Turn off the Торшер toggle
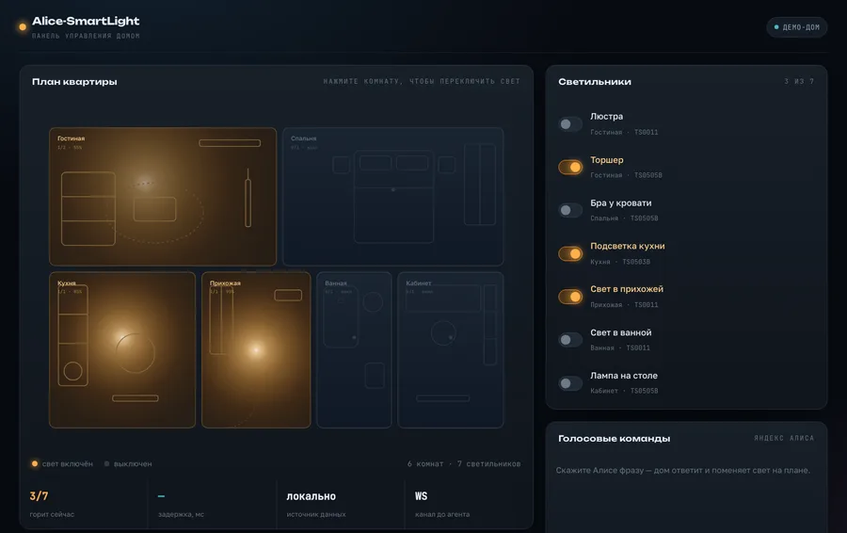The height and width of the screenshot is (533, 847). click(x=570, y=167)
